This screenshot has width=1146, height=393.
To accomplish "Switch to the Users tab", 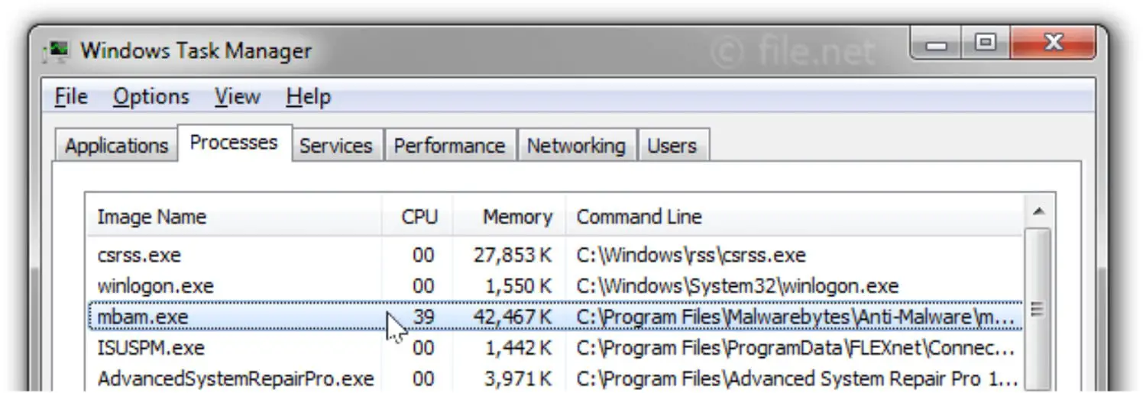I will point(672,146).
